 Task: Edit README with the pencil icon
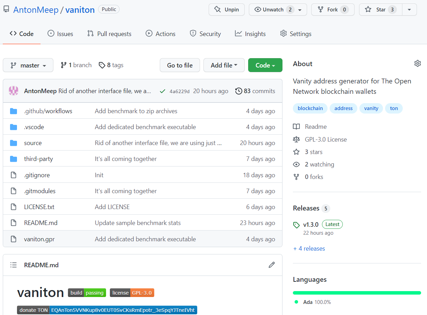pos(272,265)
